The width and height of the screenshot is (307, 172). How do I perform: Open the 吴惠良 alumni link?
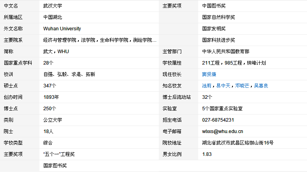261,86
